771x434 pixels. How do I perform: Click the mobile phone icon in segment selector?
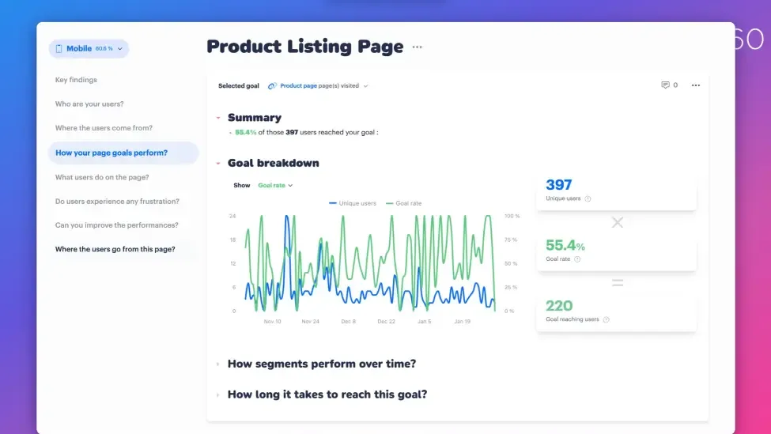pos(59,49)
